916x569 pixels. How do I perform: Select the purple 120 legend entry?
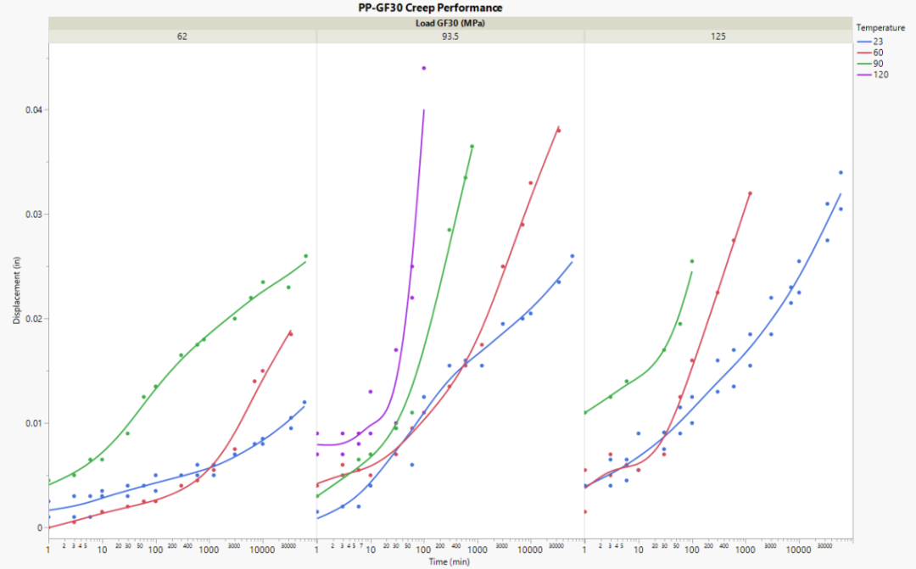873,75
